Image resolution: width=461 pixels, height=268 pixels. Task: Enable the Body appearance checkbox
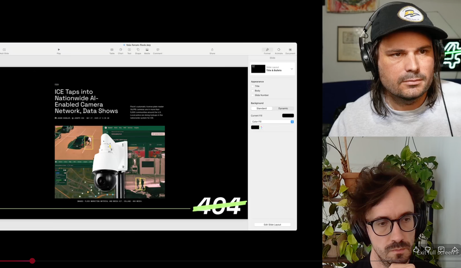(253, 91)
